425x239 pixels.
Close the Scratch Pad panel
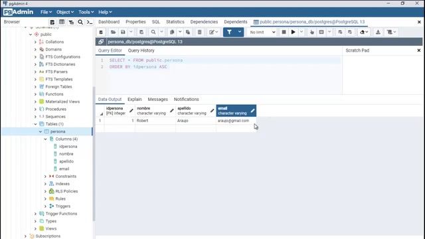[419, 50]
